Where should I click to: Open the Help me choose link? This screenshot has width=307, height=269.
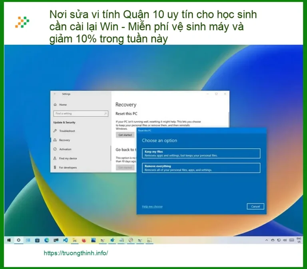point(152,207)
